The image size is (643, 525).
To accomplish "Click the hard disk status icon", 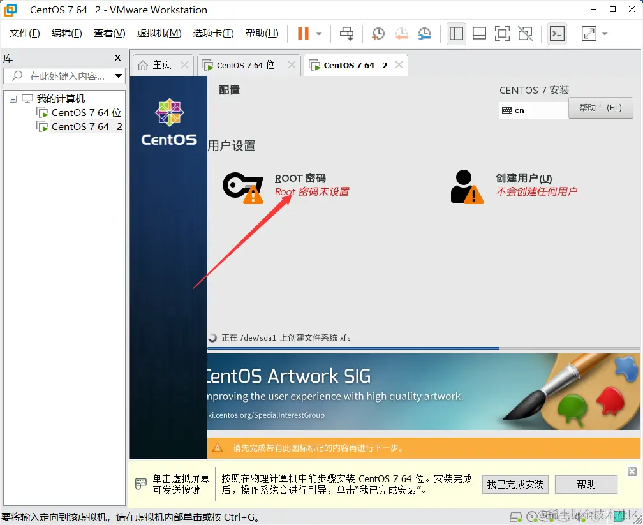I will [x=514, y=517].
